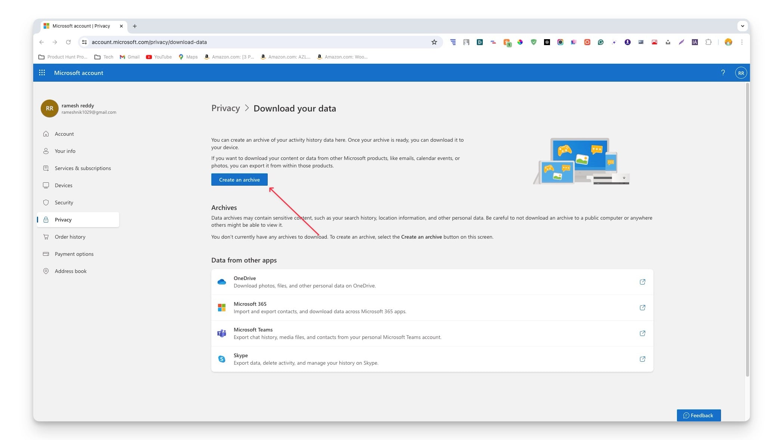Click the Feedback button
Viewport: 783px width, 440px height.
pyautogui.click(x=699, y=415)
